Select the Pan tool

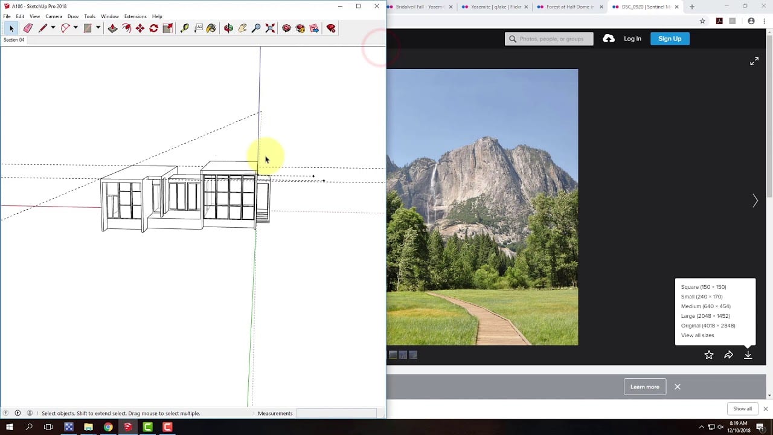click(x=242, y=28)
